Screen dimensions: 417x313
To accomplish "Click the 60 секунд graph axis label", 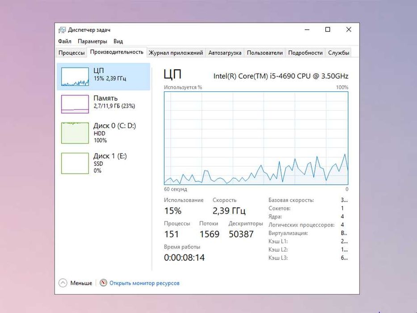I will click(176, 189).
